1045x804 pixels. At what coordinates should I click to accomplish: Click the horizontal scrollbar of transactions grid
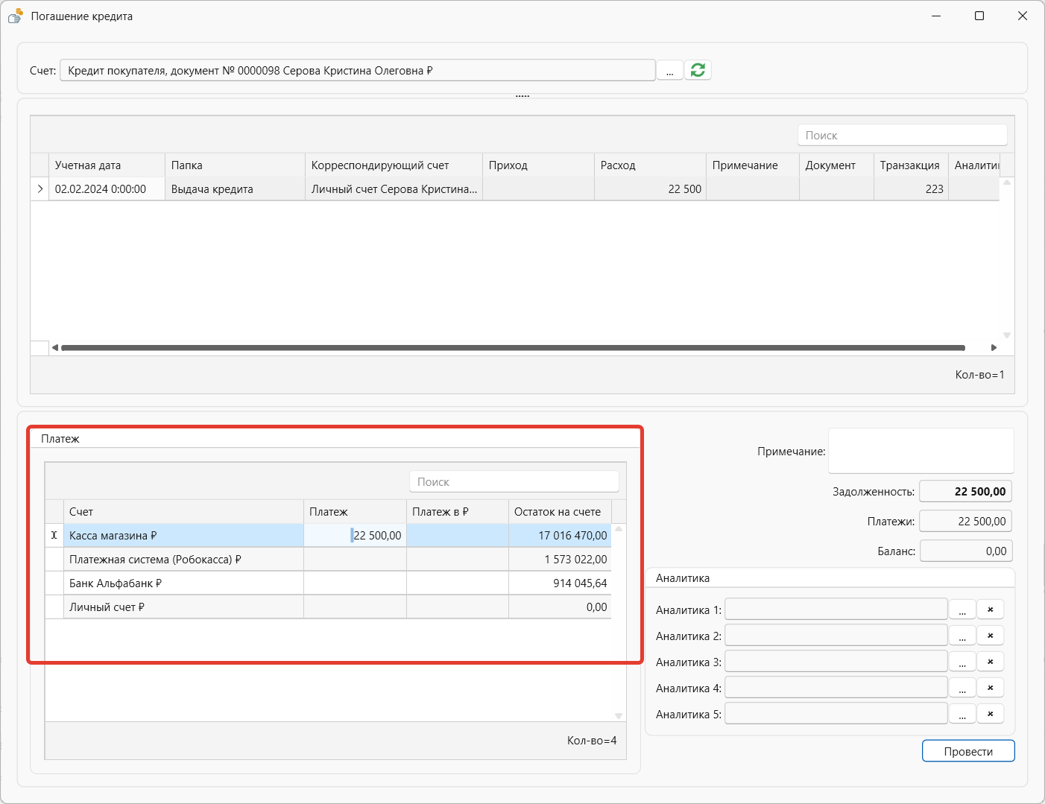tap(513, 347)
